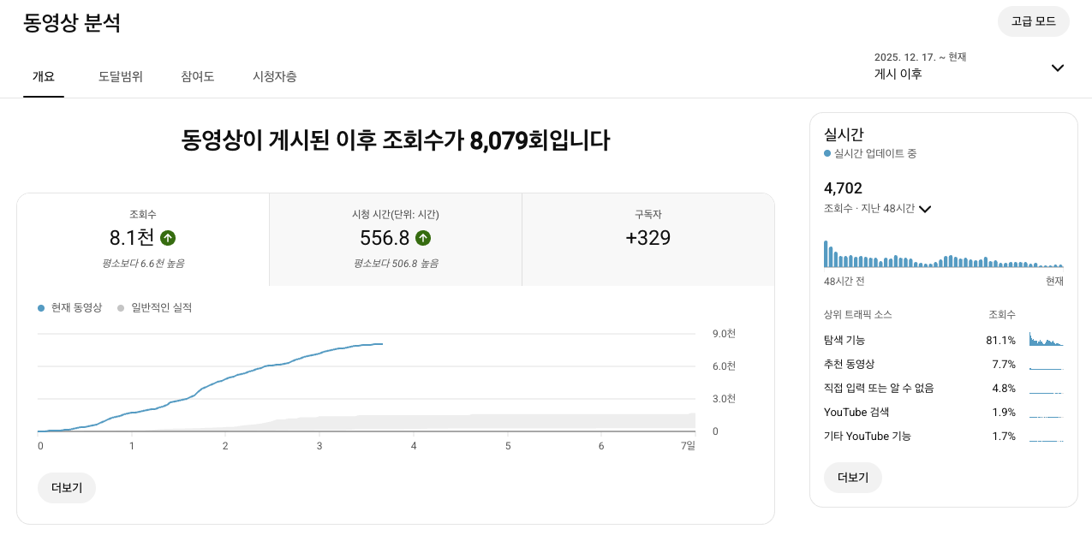Click 더보기 in the 실시간 panel
Screen dimensions: 1092x535
852,478
